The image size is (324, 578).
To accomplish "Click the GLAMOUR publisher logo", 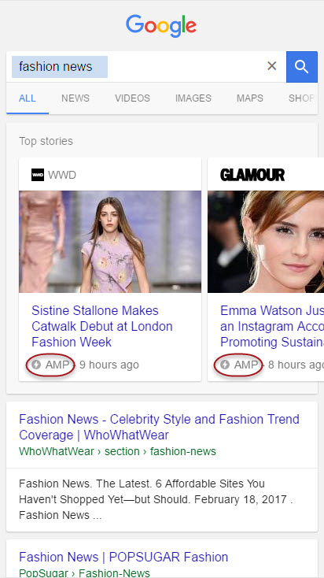I will [x=252, y=175].
